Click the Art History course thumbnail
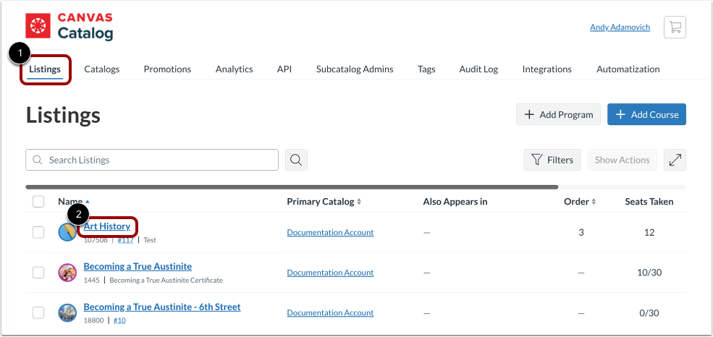The height and width of the screenshot is (337, 713). click(67, 233)
